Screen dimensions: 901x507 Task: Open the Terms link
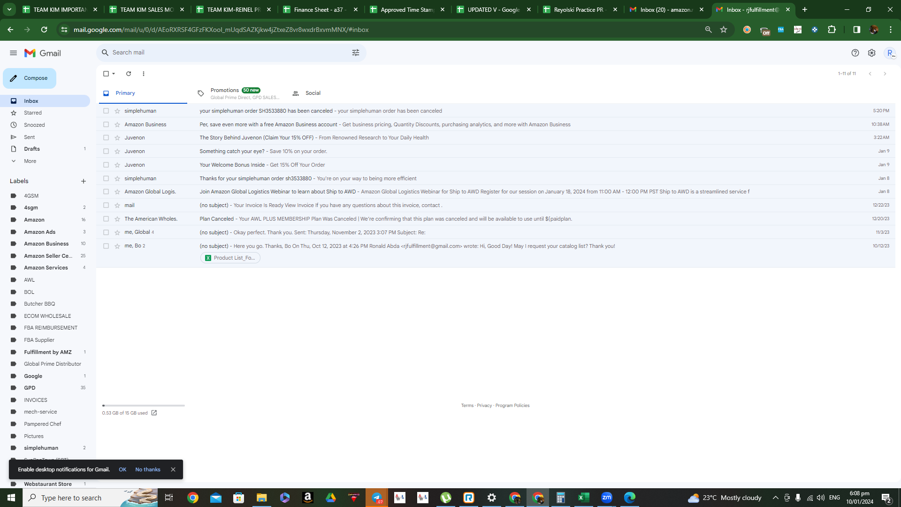(467, 406)
